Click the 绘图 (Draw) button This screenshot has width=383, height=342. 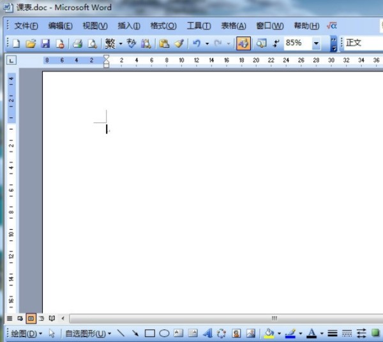click(26, 333)
